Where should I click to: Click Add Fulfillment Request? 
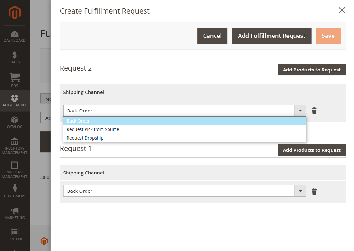tap(271, 36)
